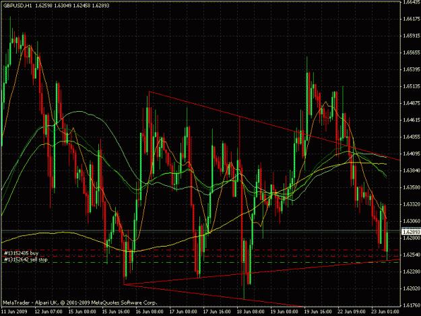Select the #13152435 buy order label
Viewport: 421px width, 316px height.
pyautogui.click(x=21, y=253)
